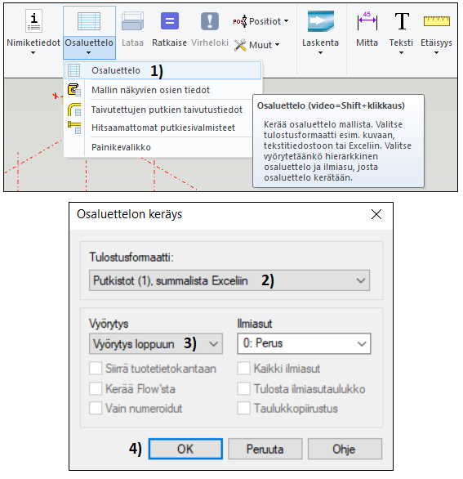463x479 pixels.
Task: Enable Tulosta ilmiasutaulukko checkbox
Action: 244,389
